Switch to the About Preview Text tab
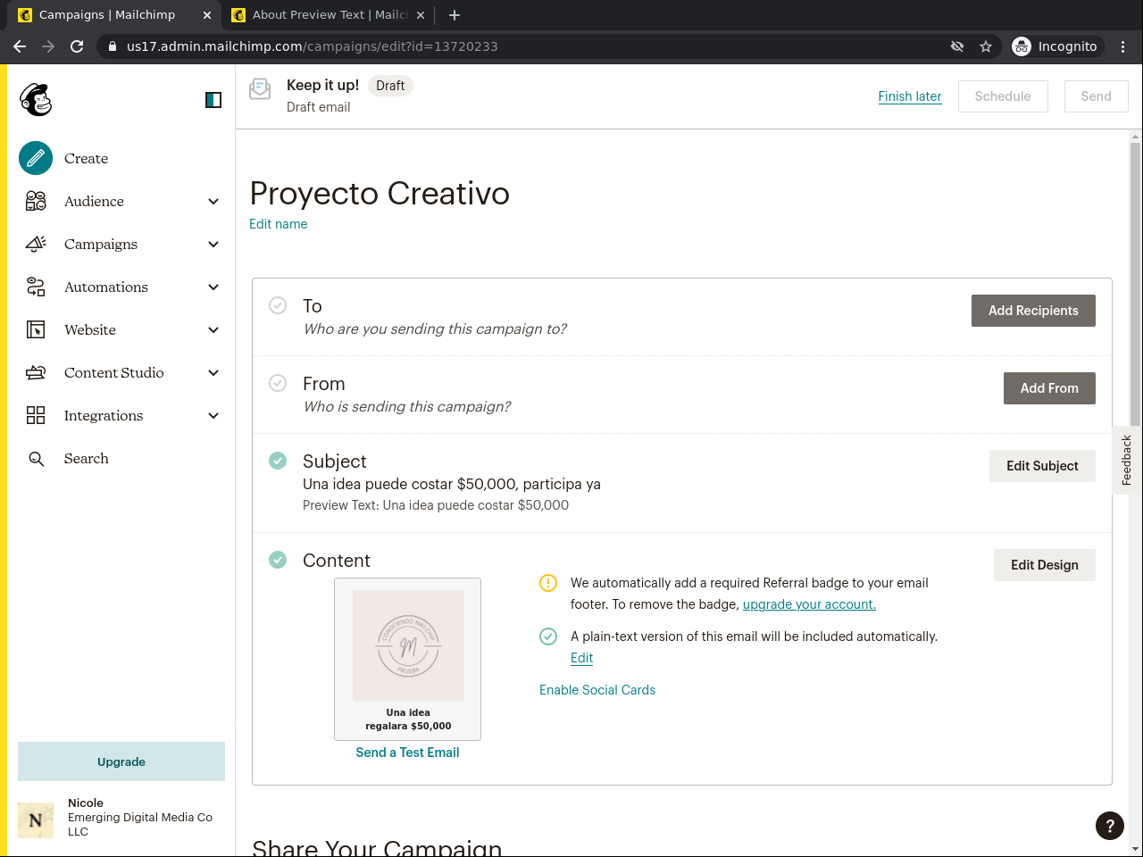Screen dimensions: 1143x857 point(327,14)
